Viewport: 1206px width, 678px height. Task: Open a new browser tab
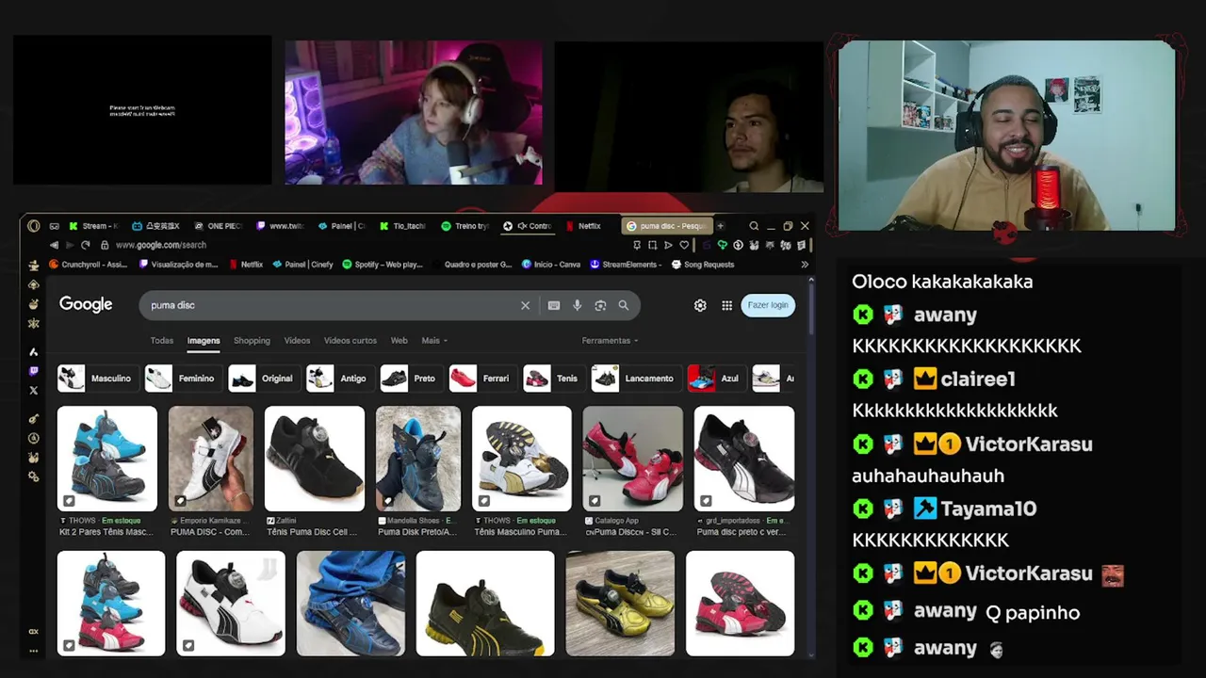[720, 226]
